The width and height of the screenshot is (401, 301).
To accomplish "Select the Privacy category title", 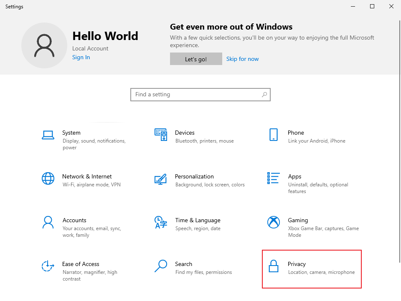I will [x=297, y=264].
